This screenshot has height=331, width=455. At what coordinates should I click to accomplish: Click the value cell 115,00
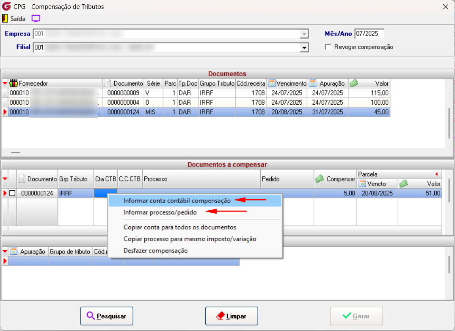pyautogui.click(x=369, y=93)
